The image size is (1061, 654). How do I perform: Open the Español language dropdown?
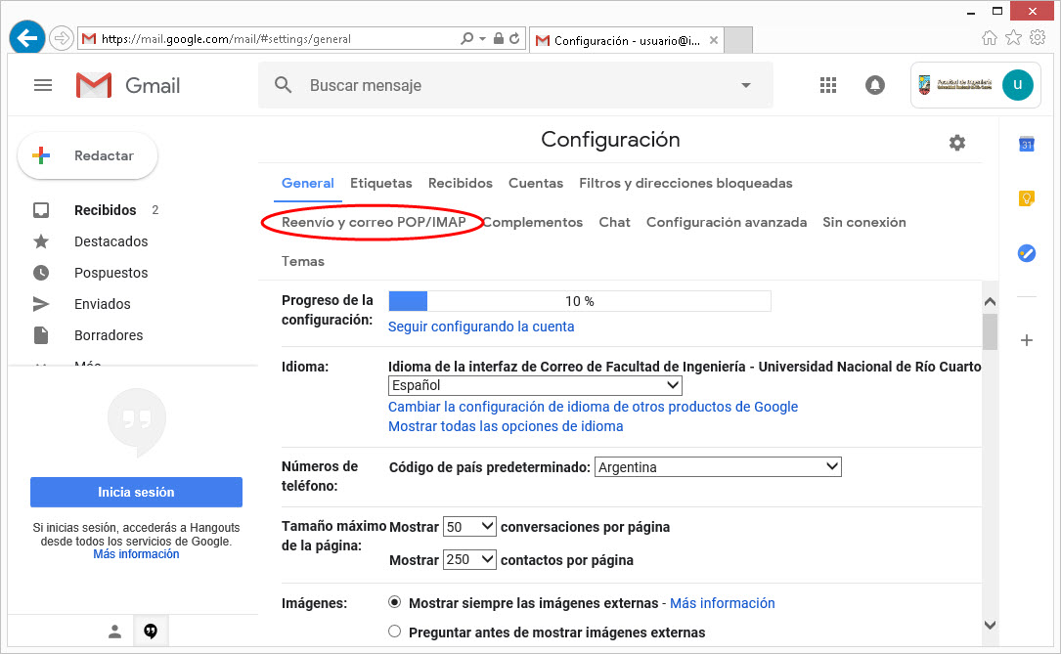(535, 385)
